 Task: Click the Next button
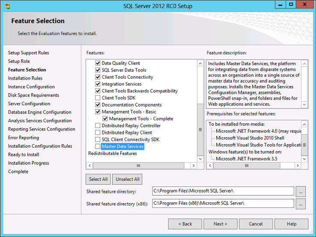point(221,224)
